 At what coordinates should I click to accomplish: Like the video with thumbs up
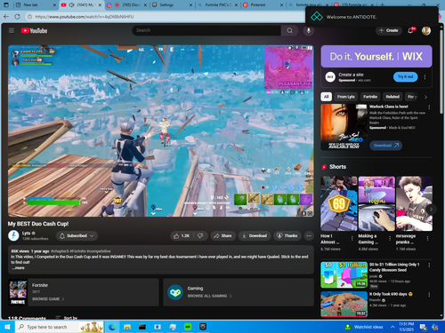tap(182, 236)
